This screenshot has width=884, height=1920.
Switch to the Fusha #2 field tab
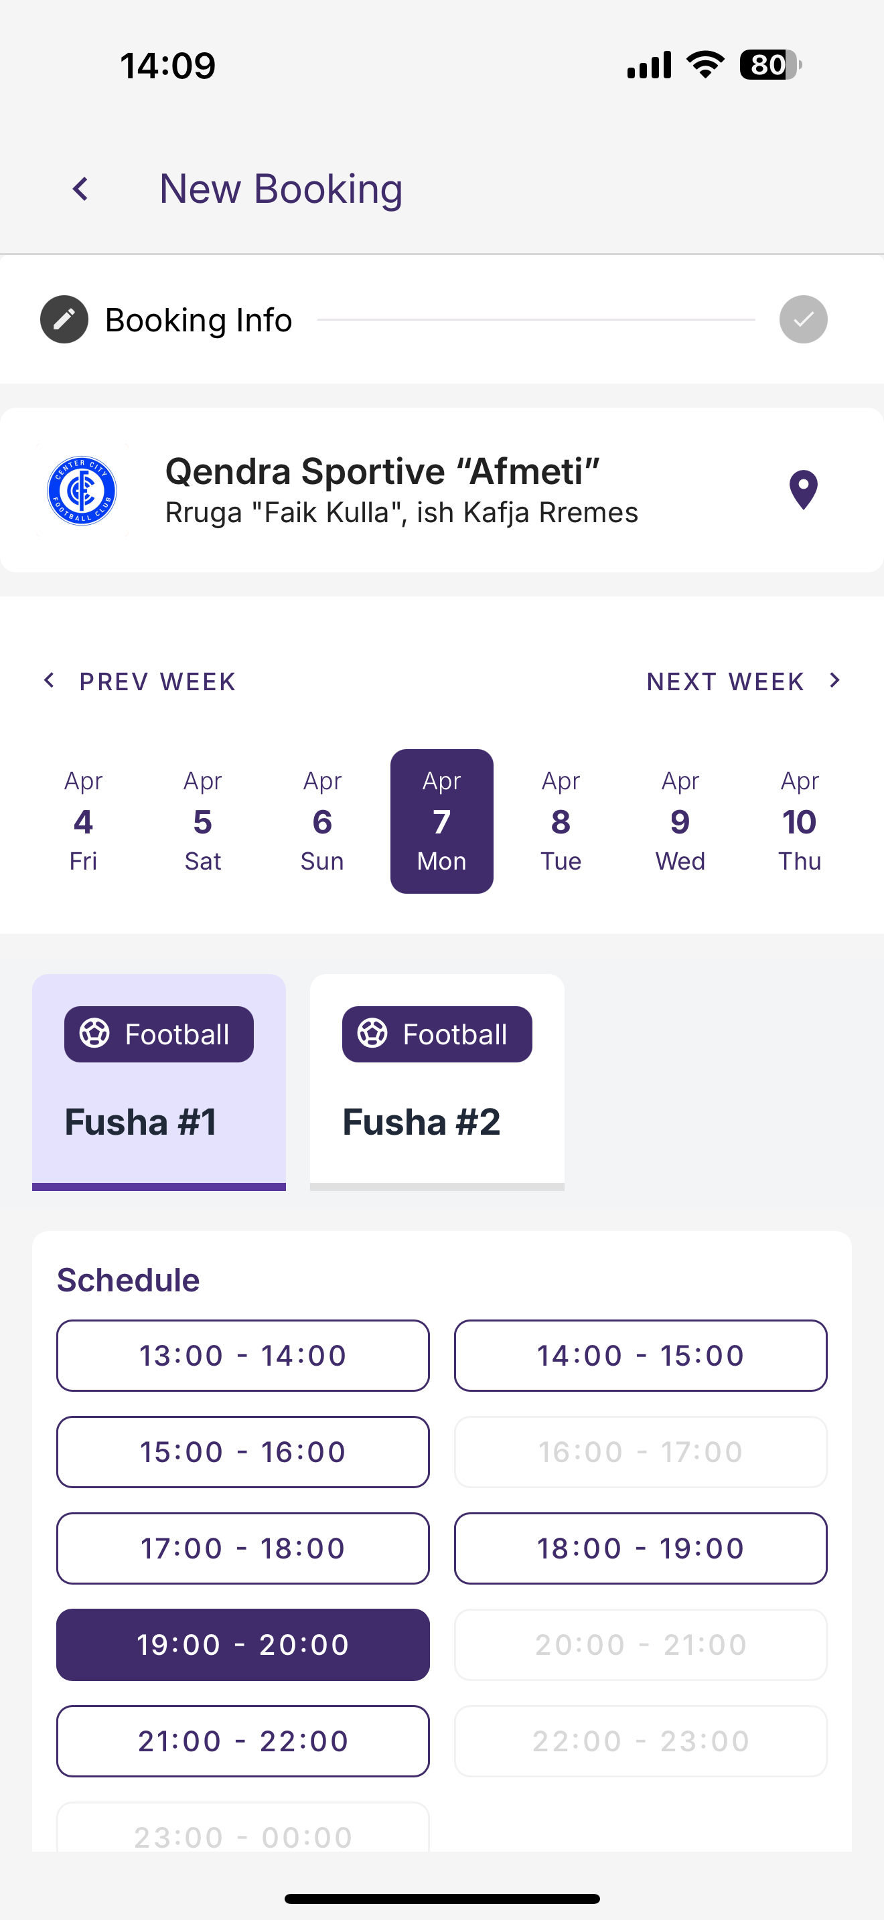pos(437,1081)
